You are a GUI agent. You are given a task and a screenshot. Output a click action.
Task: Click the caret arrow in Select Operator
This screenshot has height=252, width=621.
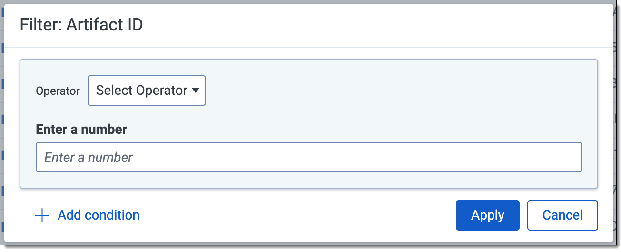pyautogui.click(x=195, y=91)
